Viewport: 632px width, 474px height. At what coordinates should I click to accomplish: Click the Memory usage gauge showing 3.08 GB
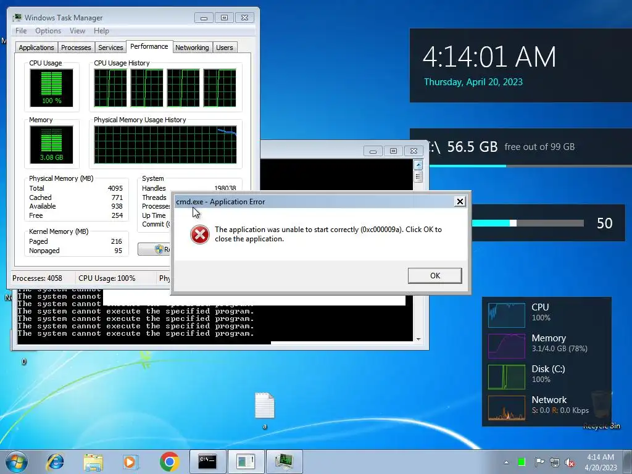coord(51,144)
